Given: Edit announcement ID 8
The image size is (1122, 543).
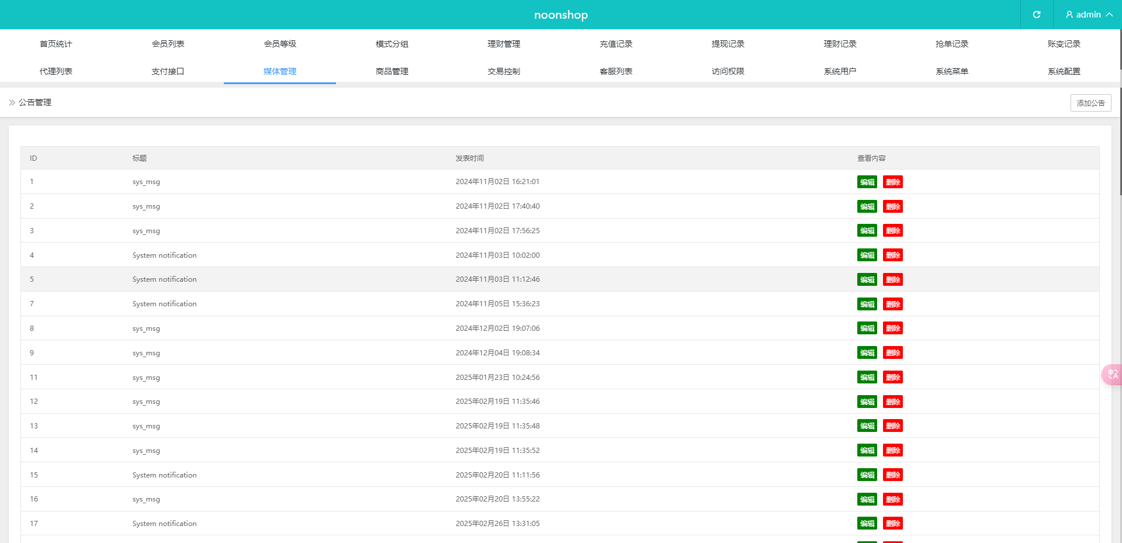Looking at the screenshot, I should pos(867,328).
